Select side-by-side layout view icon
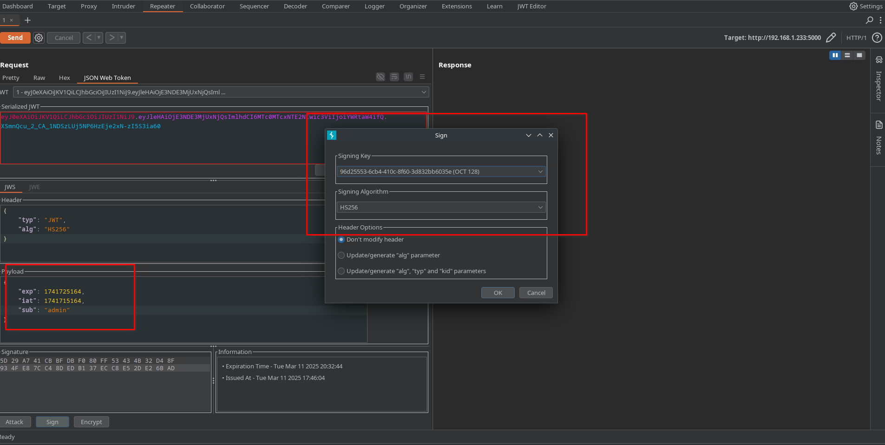The image size is (885, 445). coord(835,55)
